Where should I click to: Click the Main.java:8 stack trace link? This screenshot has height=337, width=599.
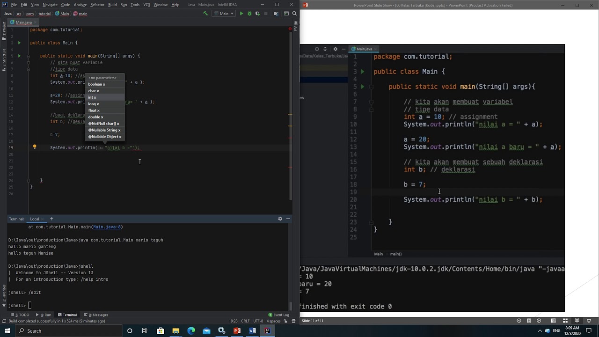107,227
